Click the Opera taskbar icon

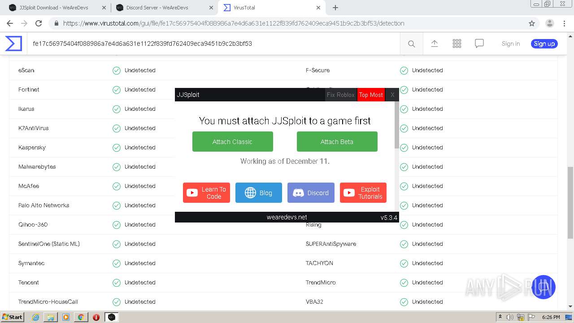tap(96, 317)
